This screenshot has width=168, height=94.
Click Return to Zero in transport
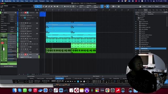(x=75, y=81)
